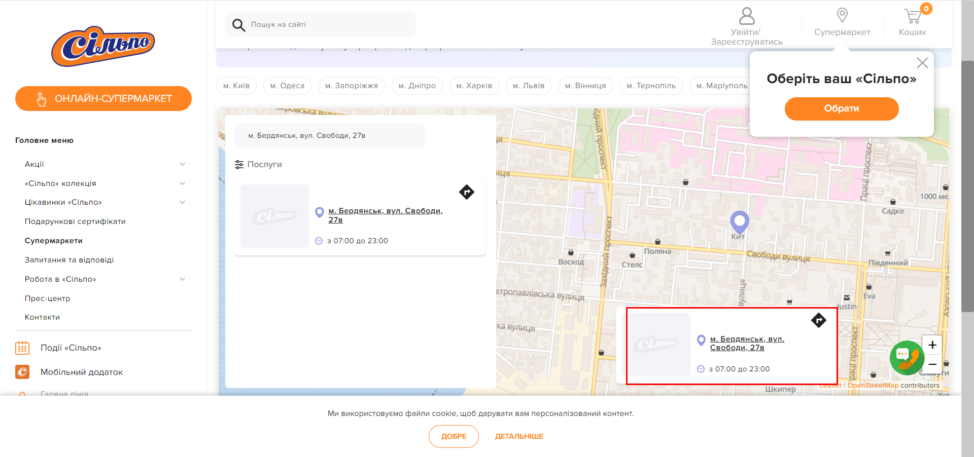Image resolution: width=974 pixels, height=457 pixels.
Task: Select city chip м. Одеса
Action: click(x=288, y=86)
